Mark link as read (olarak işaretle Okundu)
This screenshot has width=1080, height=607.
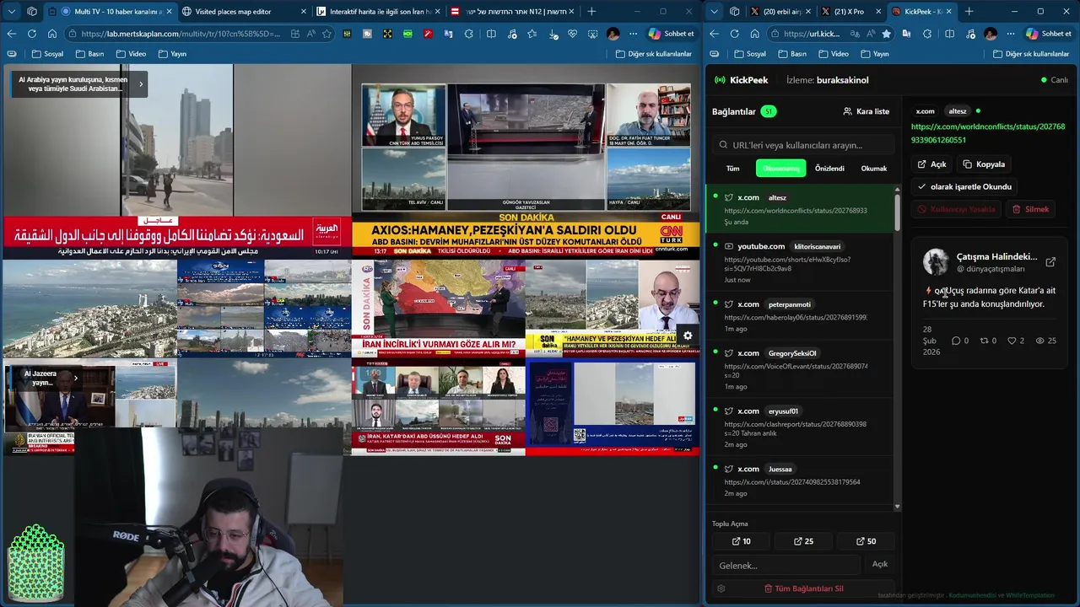[x=964, y=187]
